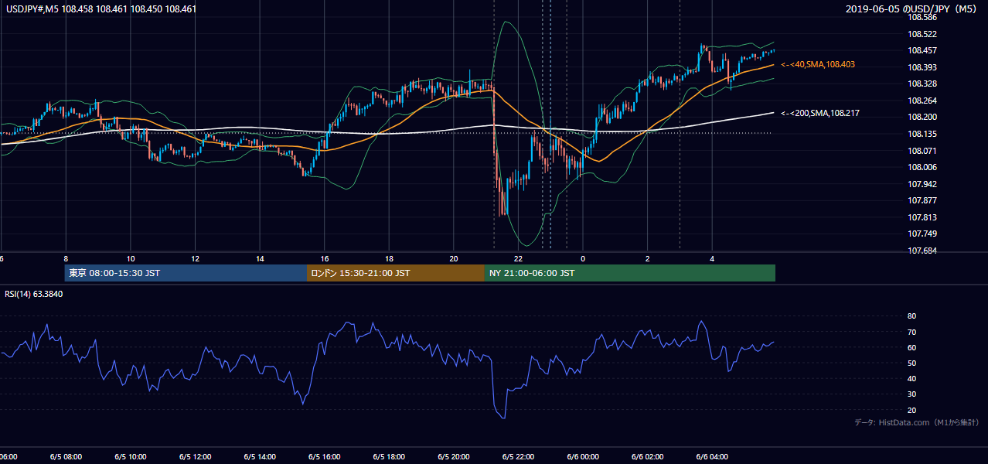
Task: Click the 6/6 02:00 bottom time label
Action: [647, 456]
